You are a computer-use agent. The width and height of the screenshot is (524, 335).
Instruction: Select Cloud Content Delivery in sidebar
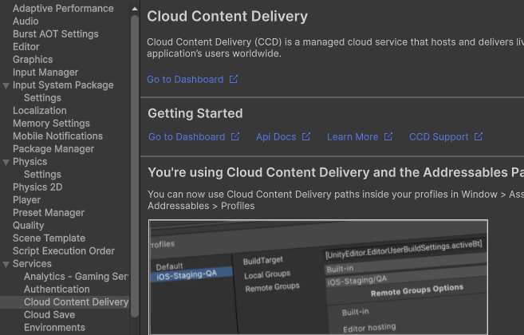(77, 302)
